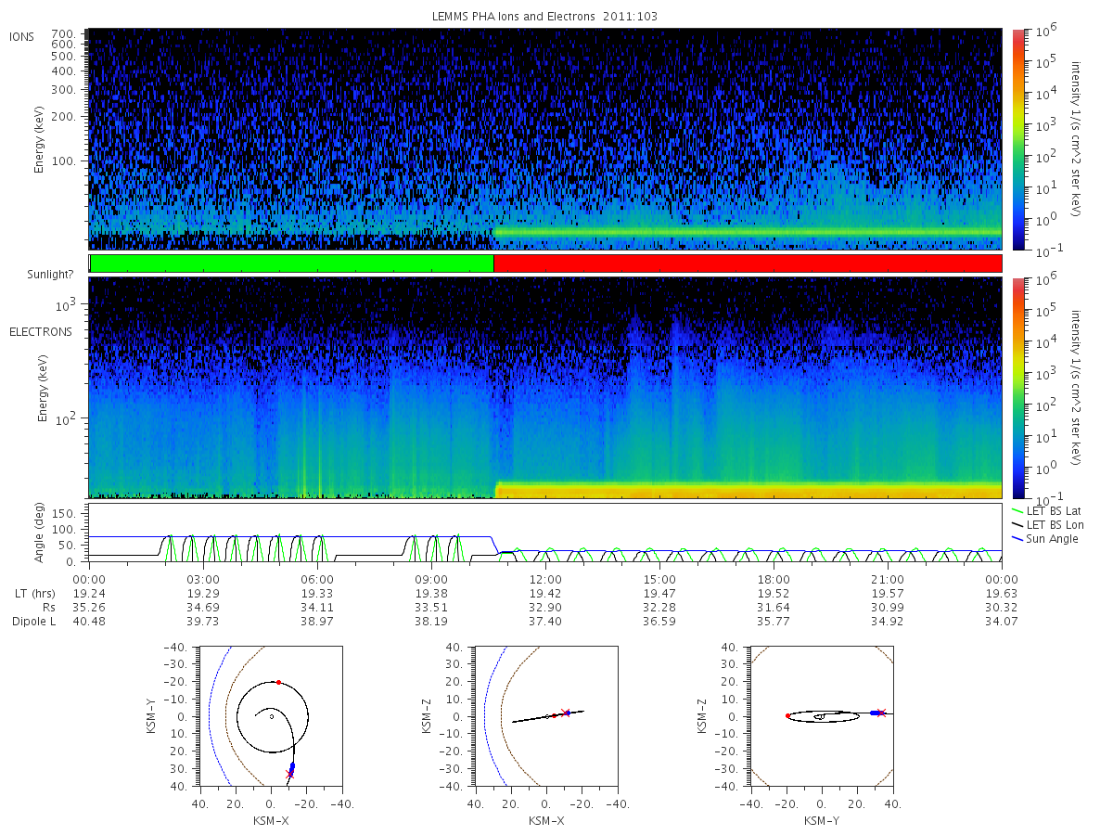Click the Dipole L row label
This screenshot has height=835, width=1113.
coord(33,621)
